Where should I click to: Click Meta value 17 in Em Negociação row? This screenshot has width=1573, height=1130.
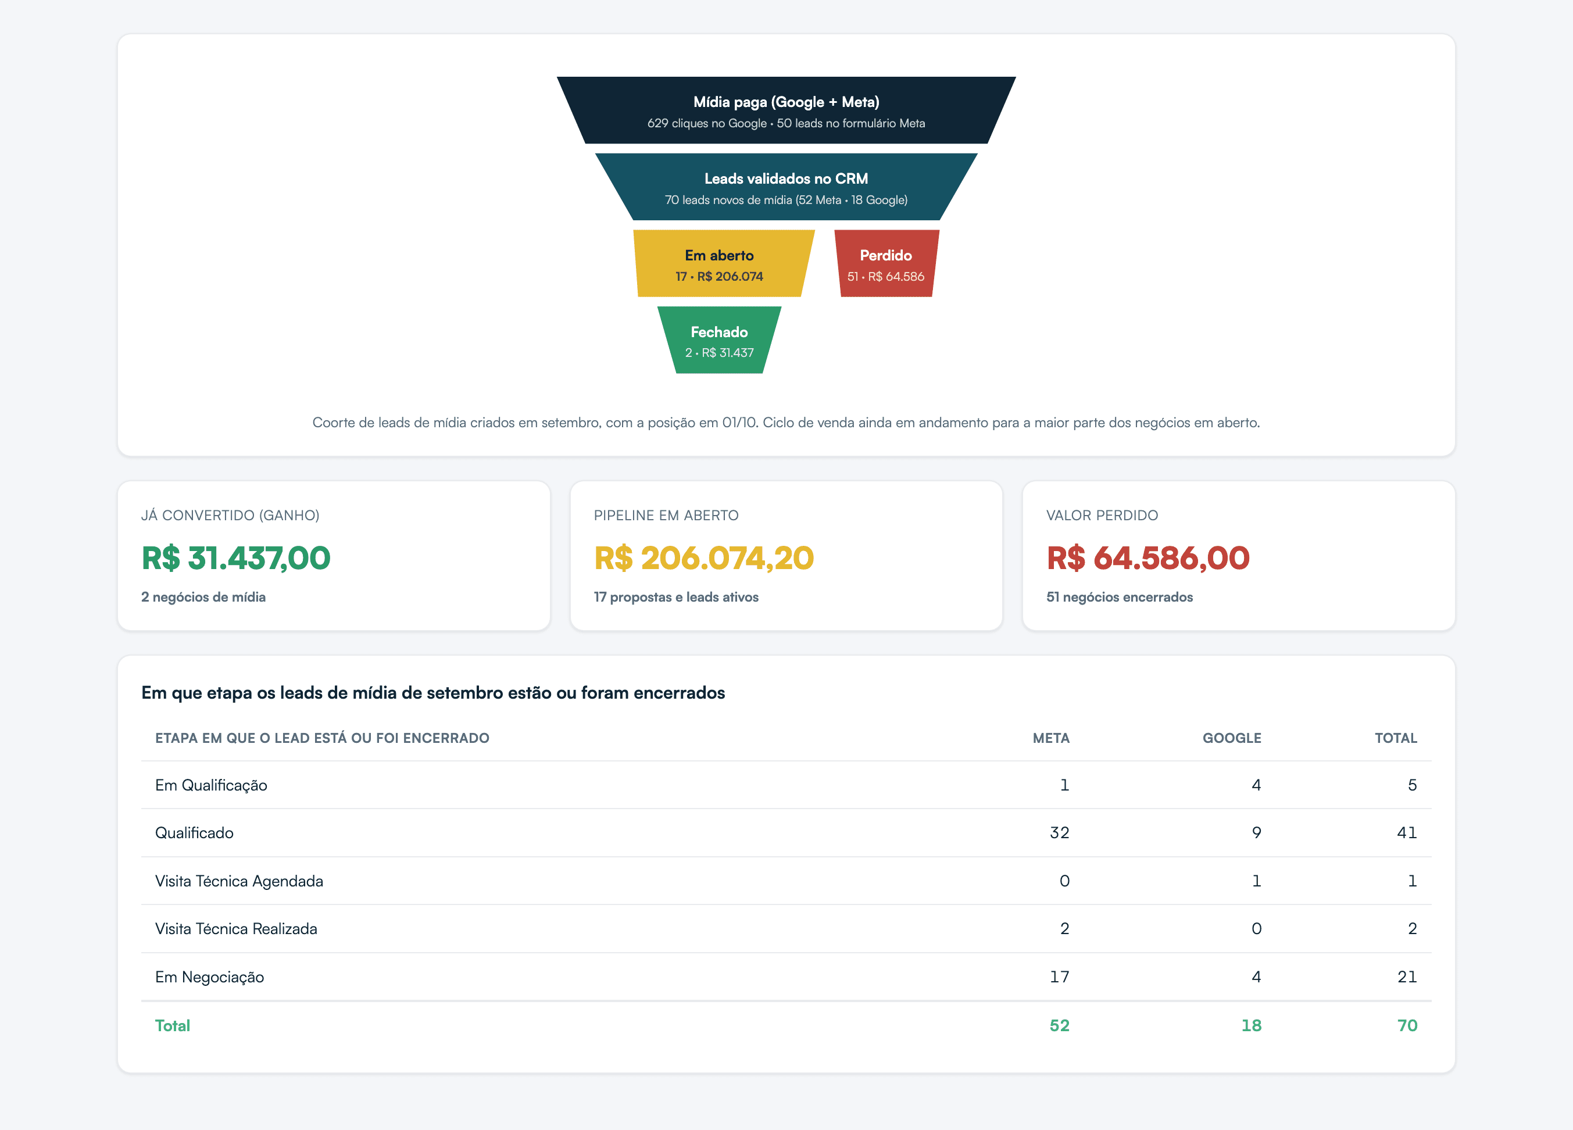[x=1059, y=977]
